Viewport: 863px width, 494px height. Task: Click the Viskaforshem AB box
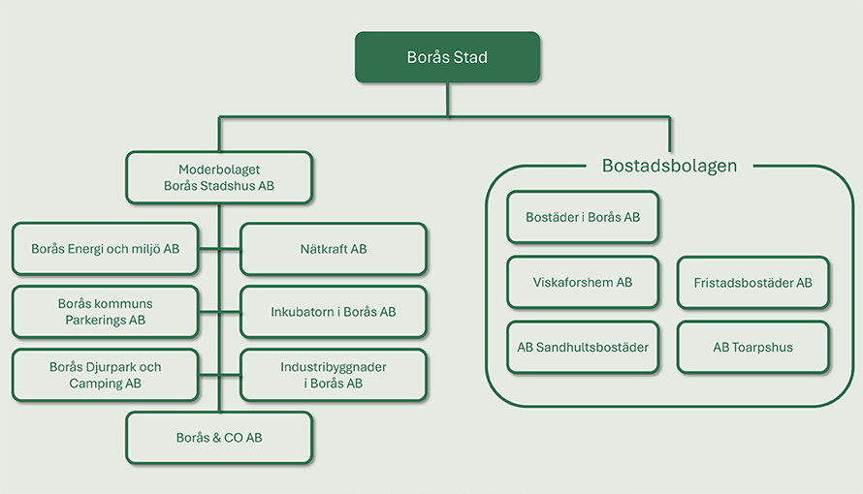click(583, 283)
